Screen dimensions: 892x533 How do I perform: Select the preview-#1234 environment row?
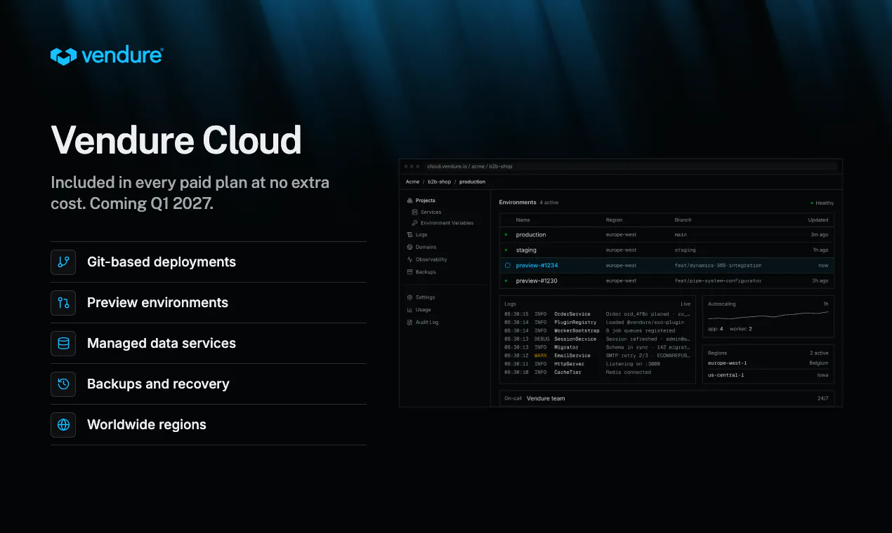(667, 266)
